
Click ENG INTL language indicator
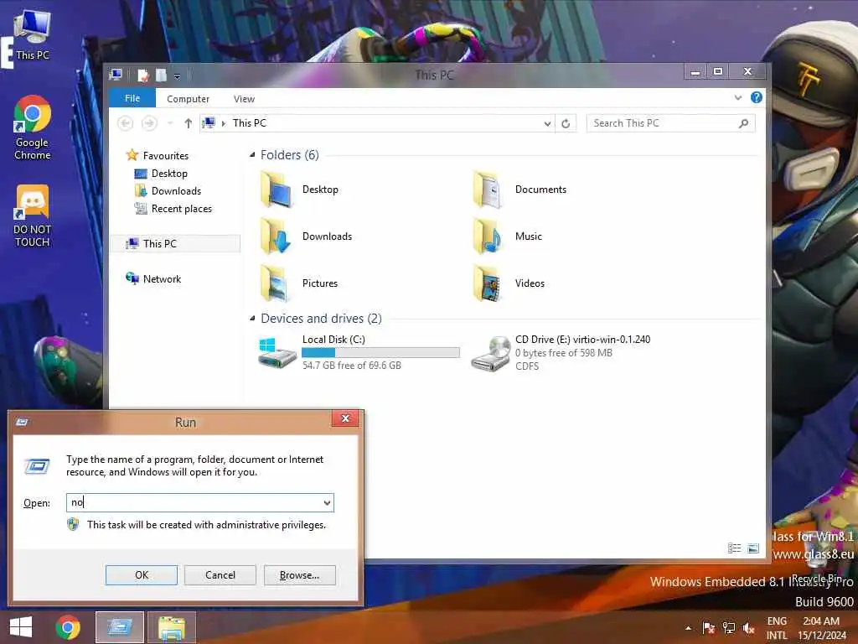click(x=777, y=628)
